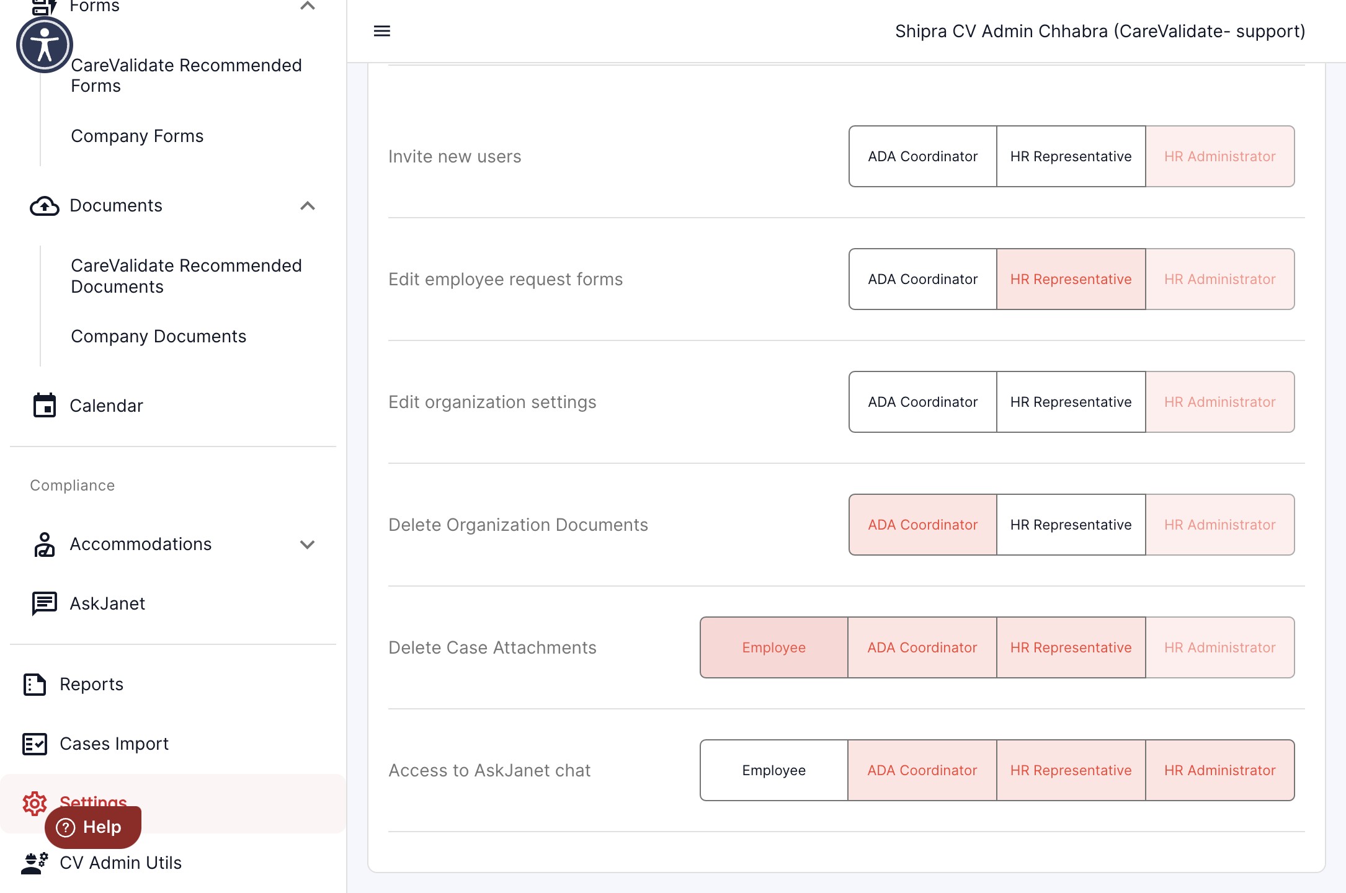The height and width of the screenshot is (893, 1346).
Task: Toggle ADA Coordinator for Delete Organization Documents
Action: click(923, 525)
